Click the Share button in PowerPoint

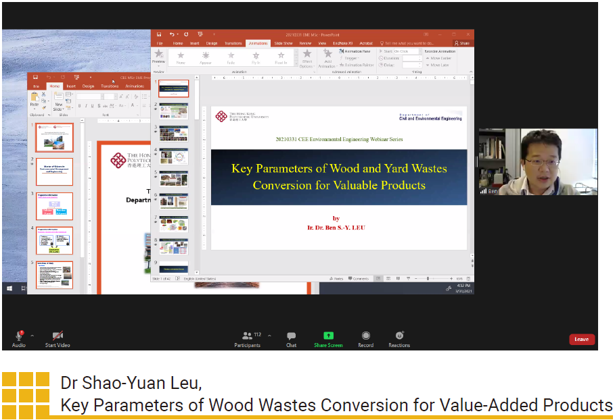click(463, 43)
